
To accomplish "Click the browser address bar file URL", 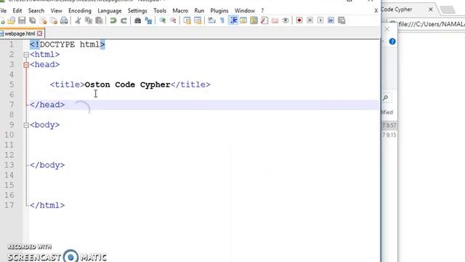I will coord(432,24).
